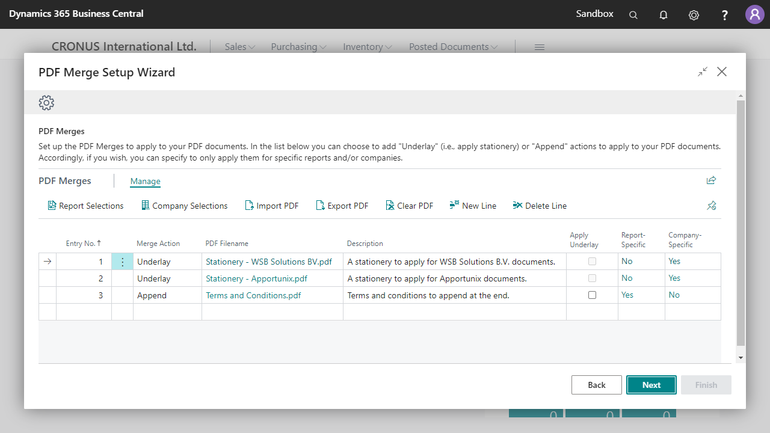Screen dimensions: 770x433
Task: Click the share icon in PDF Merges
Action: 711,180
